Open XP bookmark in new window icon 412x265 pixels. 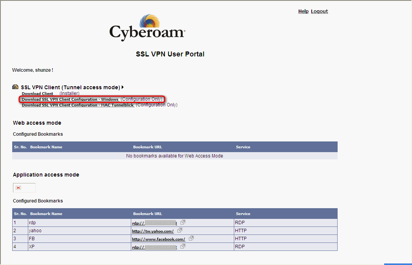pos(183,246)
